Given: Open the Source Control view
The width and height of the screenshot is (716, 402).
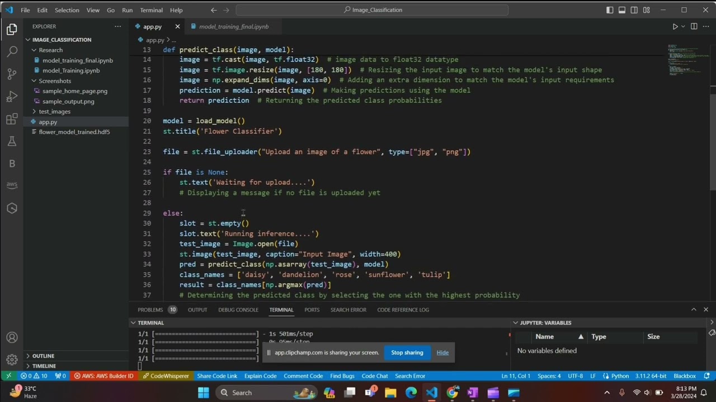Looking at the screenshot, I should (x=12, y=74).
